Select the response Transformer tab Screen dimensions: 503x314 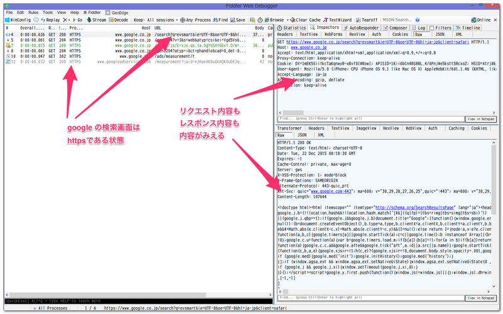pos(289,128)
